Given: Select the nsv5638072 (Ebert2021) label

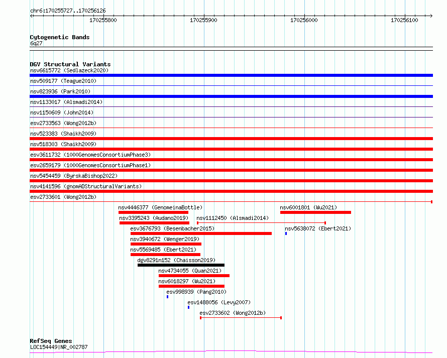Looking at the screenshot, I should click(318, 228).
